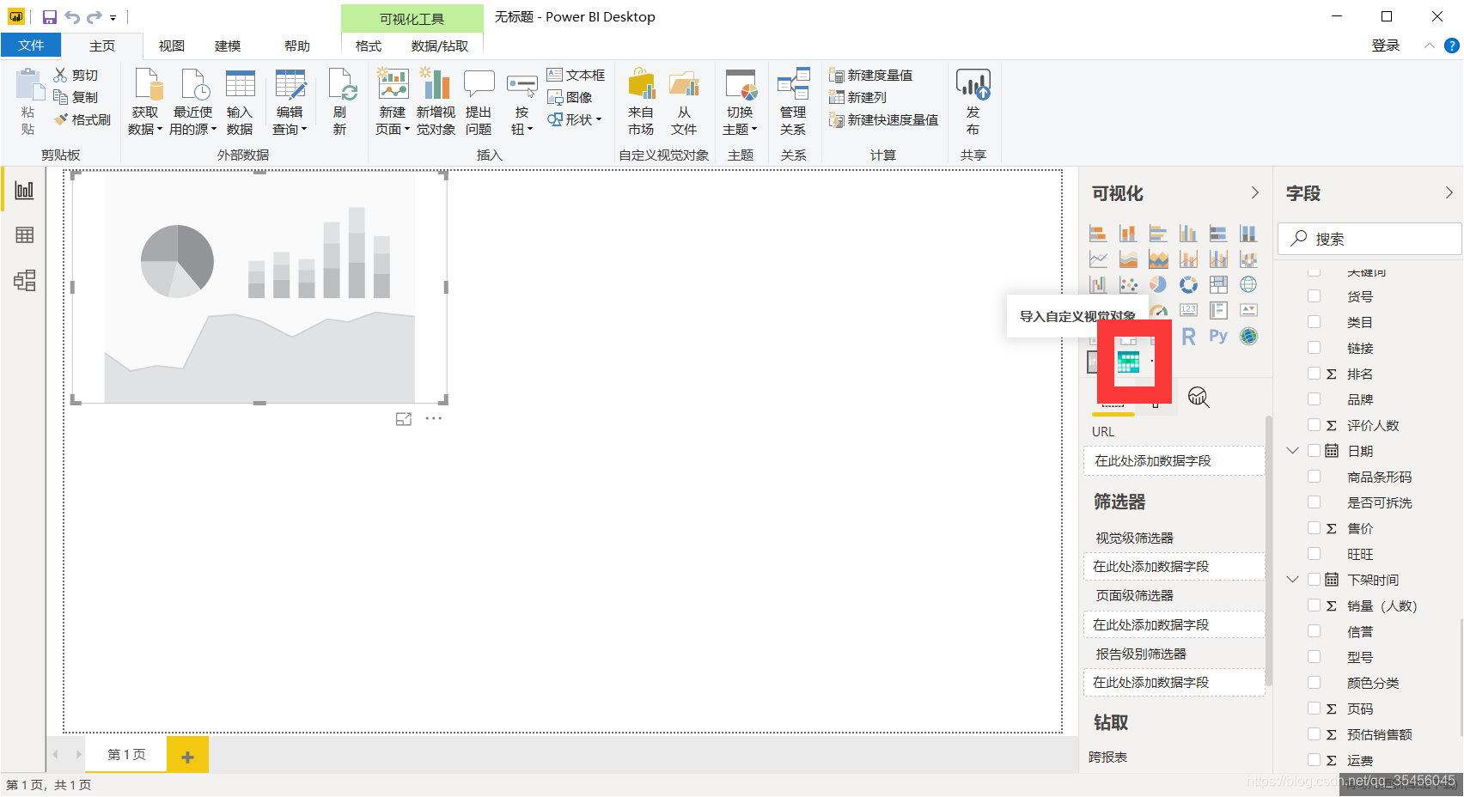
Task: Select the waterfall chart visual
Action: [1098, 284]
